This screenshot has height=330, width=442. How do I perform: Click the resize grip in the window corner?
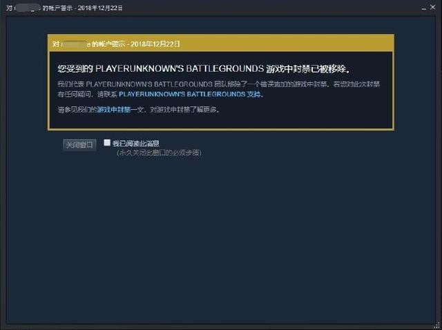tap(438, 324)
